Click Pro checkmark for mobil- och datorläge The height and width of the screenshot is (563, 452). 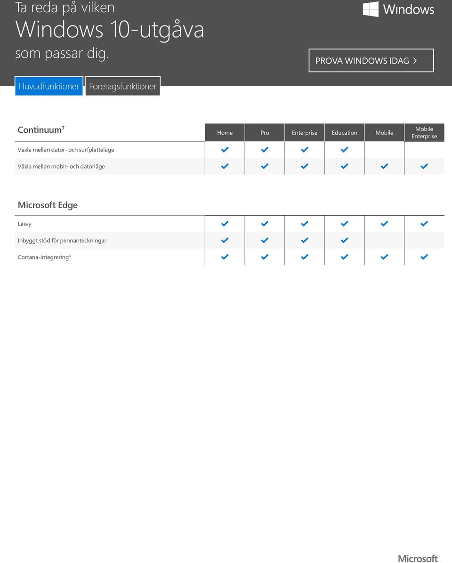265,166
